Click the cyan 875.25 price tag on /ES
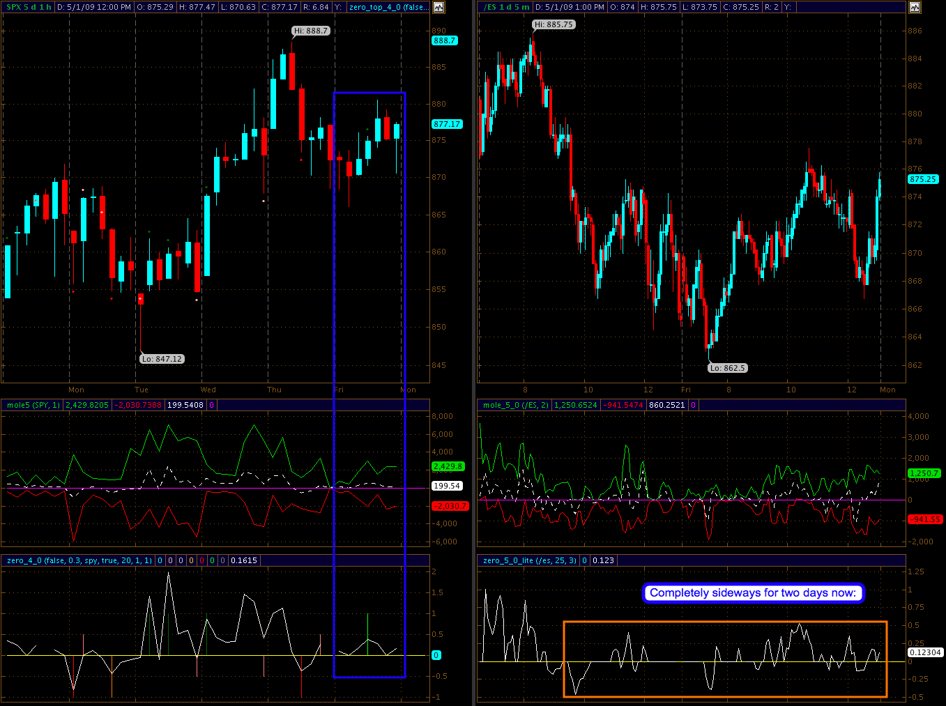The image size is (946, 706). click(x=923, y=179)
